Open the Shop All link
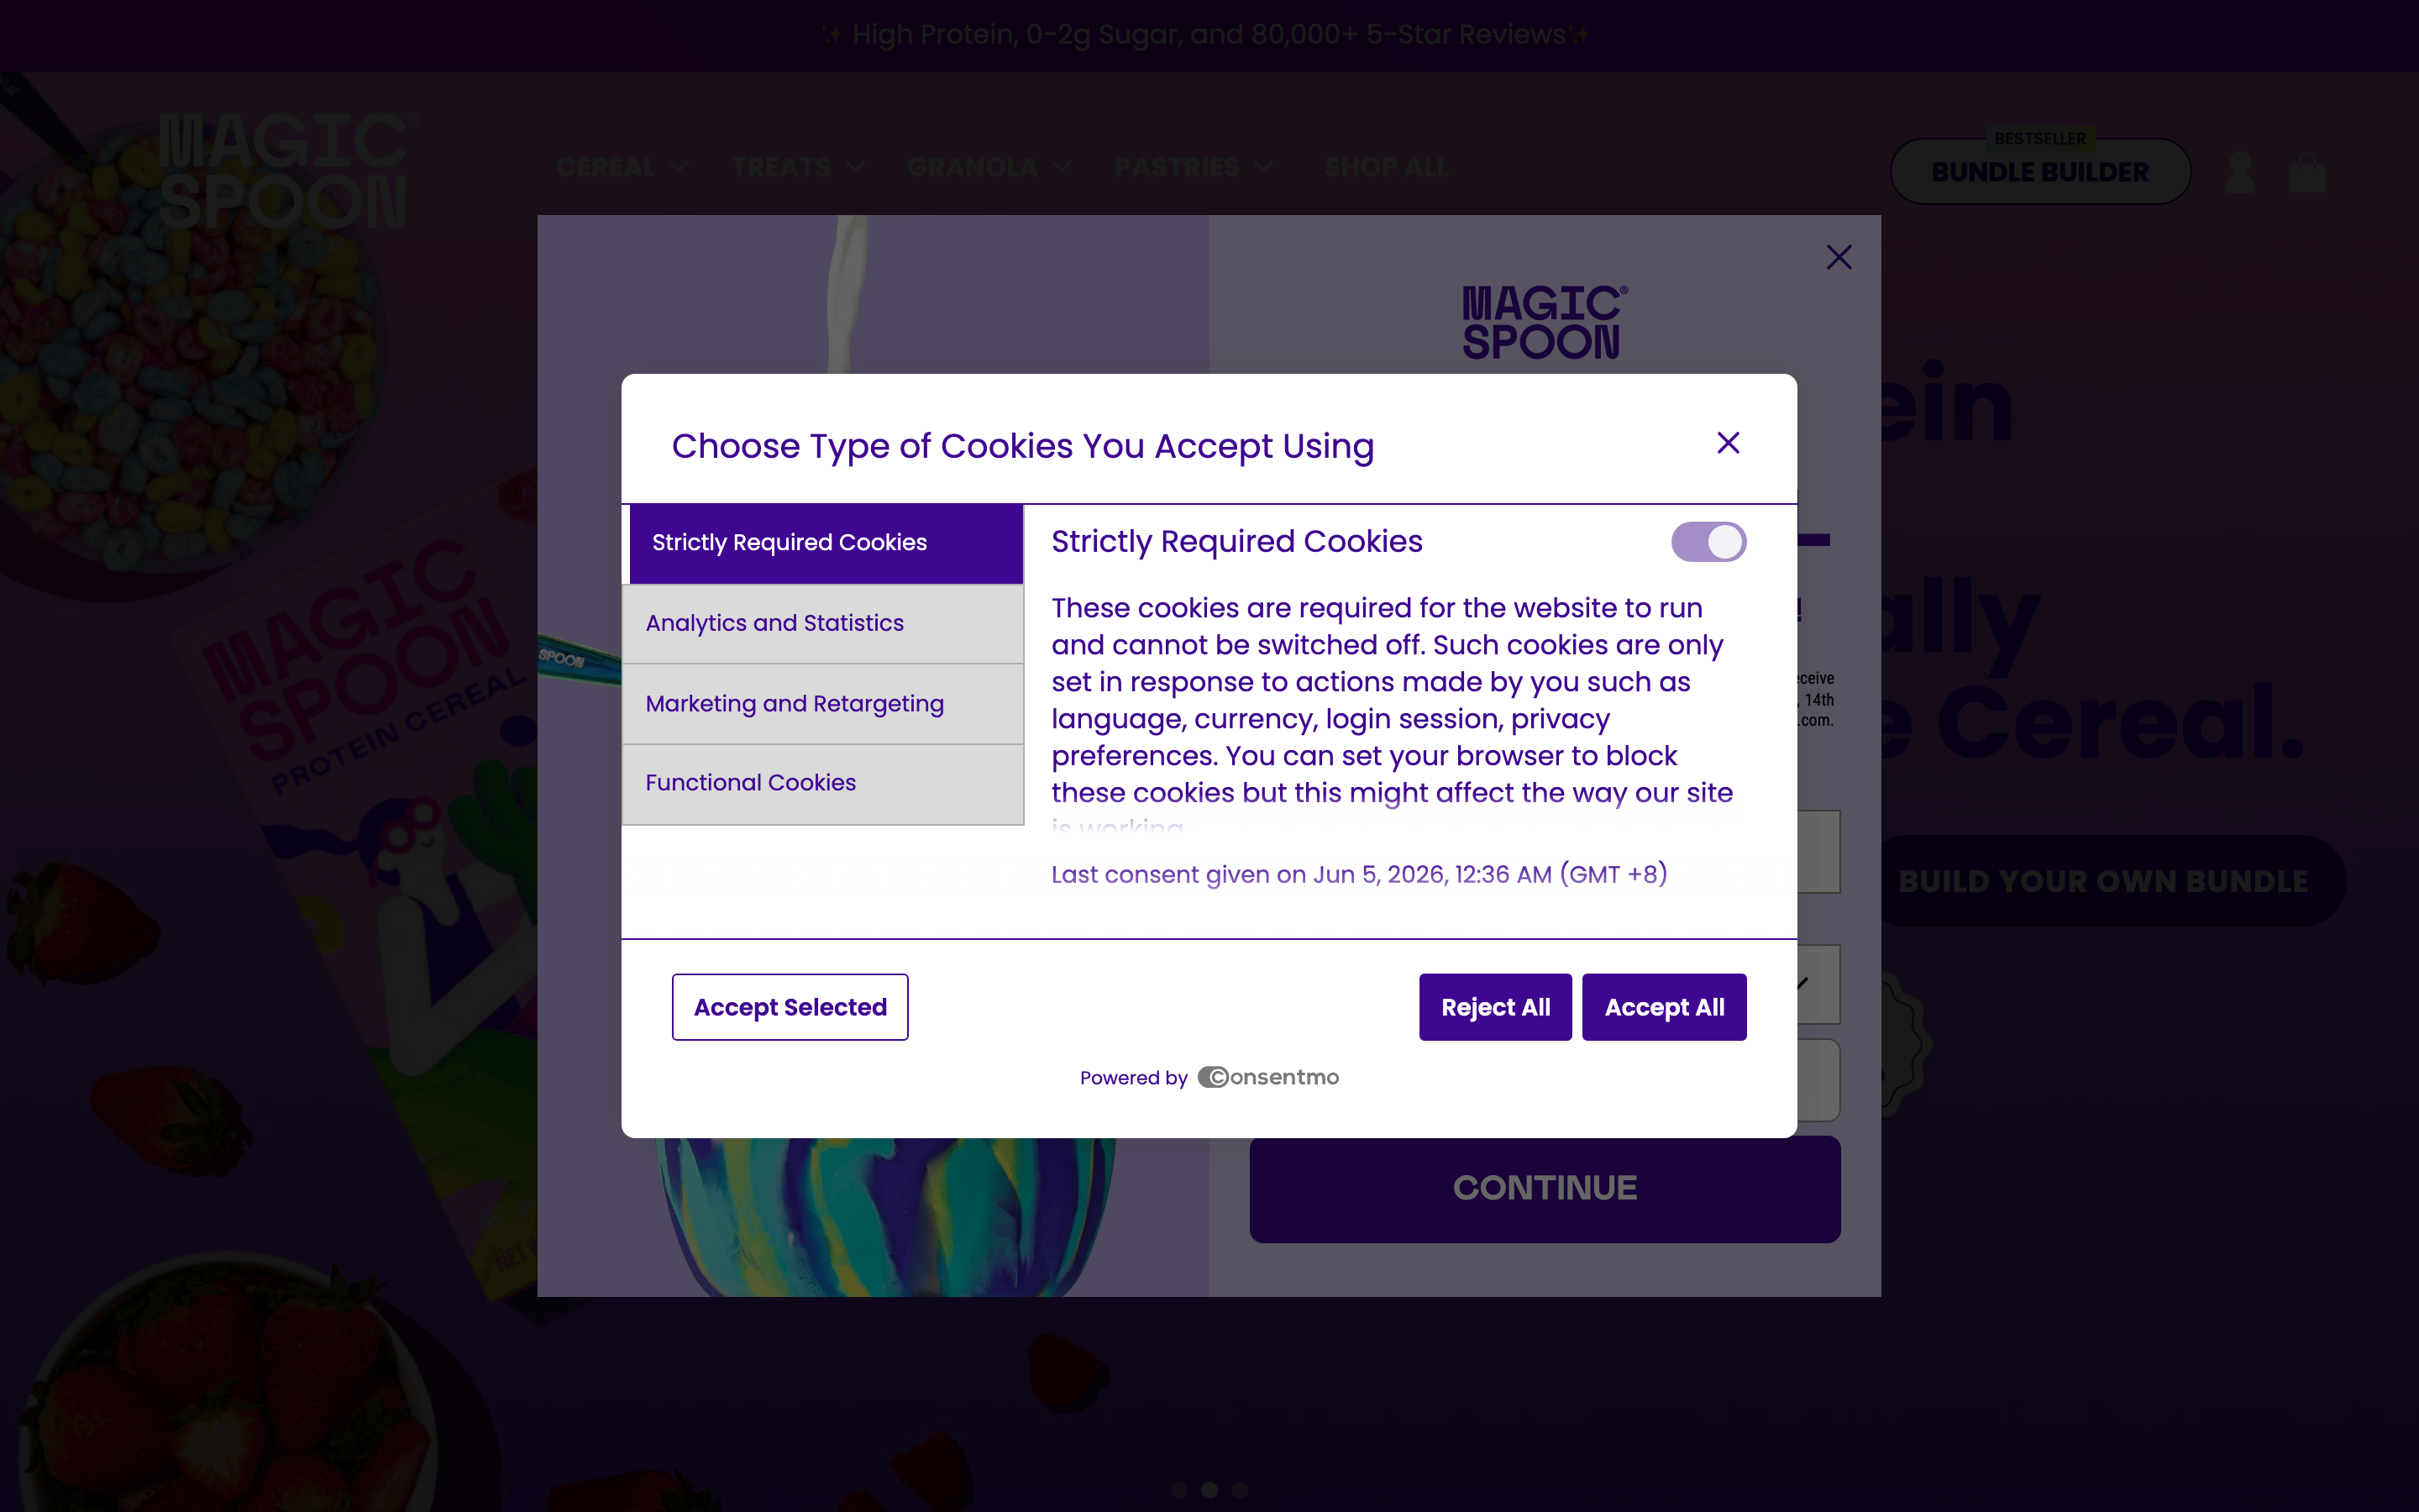Viewport: 2419px width, 1512px height. click(x=1385, y=167)
